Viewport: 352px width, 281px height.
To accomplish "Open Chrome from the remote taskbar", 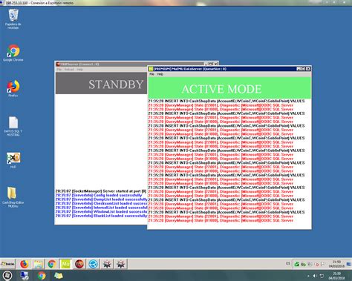I will (x=52, y=264).
